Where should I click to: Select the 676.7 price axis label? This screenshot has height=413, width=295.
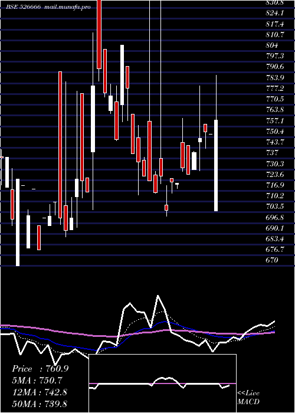tap(275, 250)
